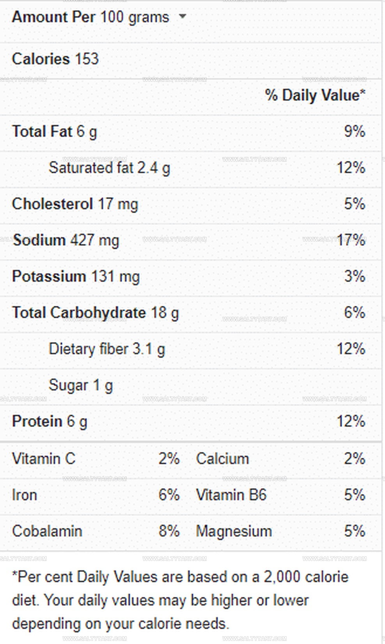Select the Sugar 1 g entry
This screenshot has height=644, width=385.
(81, 386)
